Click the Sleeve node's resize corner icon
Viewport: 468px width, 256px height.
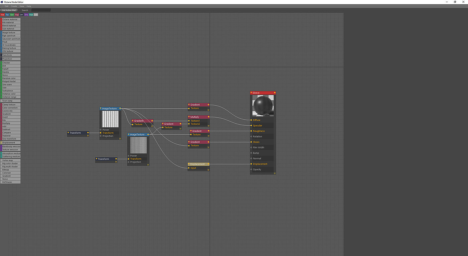click(274, 173)
